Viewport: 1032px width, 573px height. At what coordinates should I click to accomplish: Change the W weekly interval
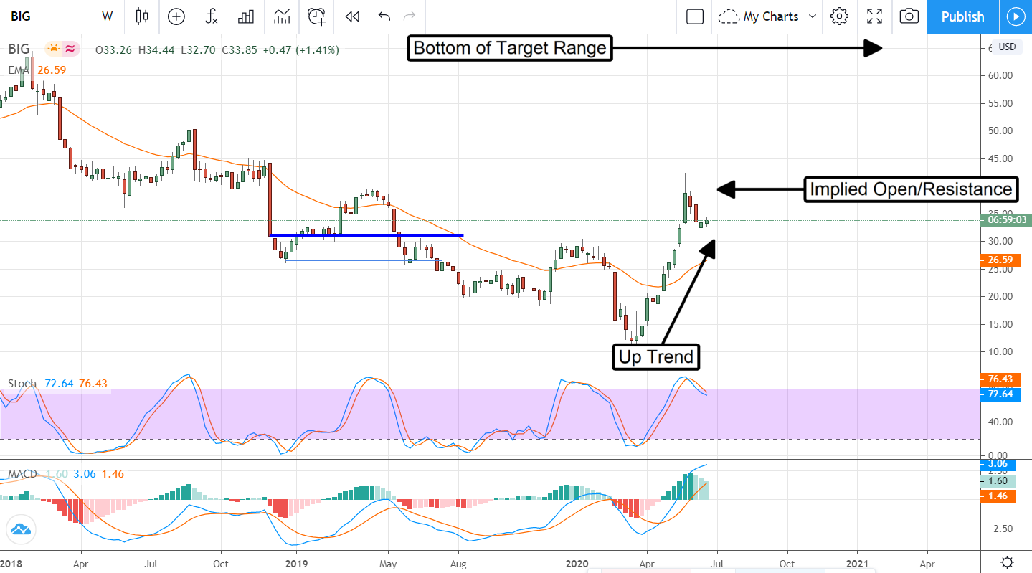[107, 16]
